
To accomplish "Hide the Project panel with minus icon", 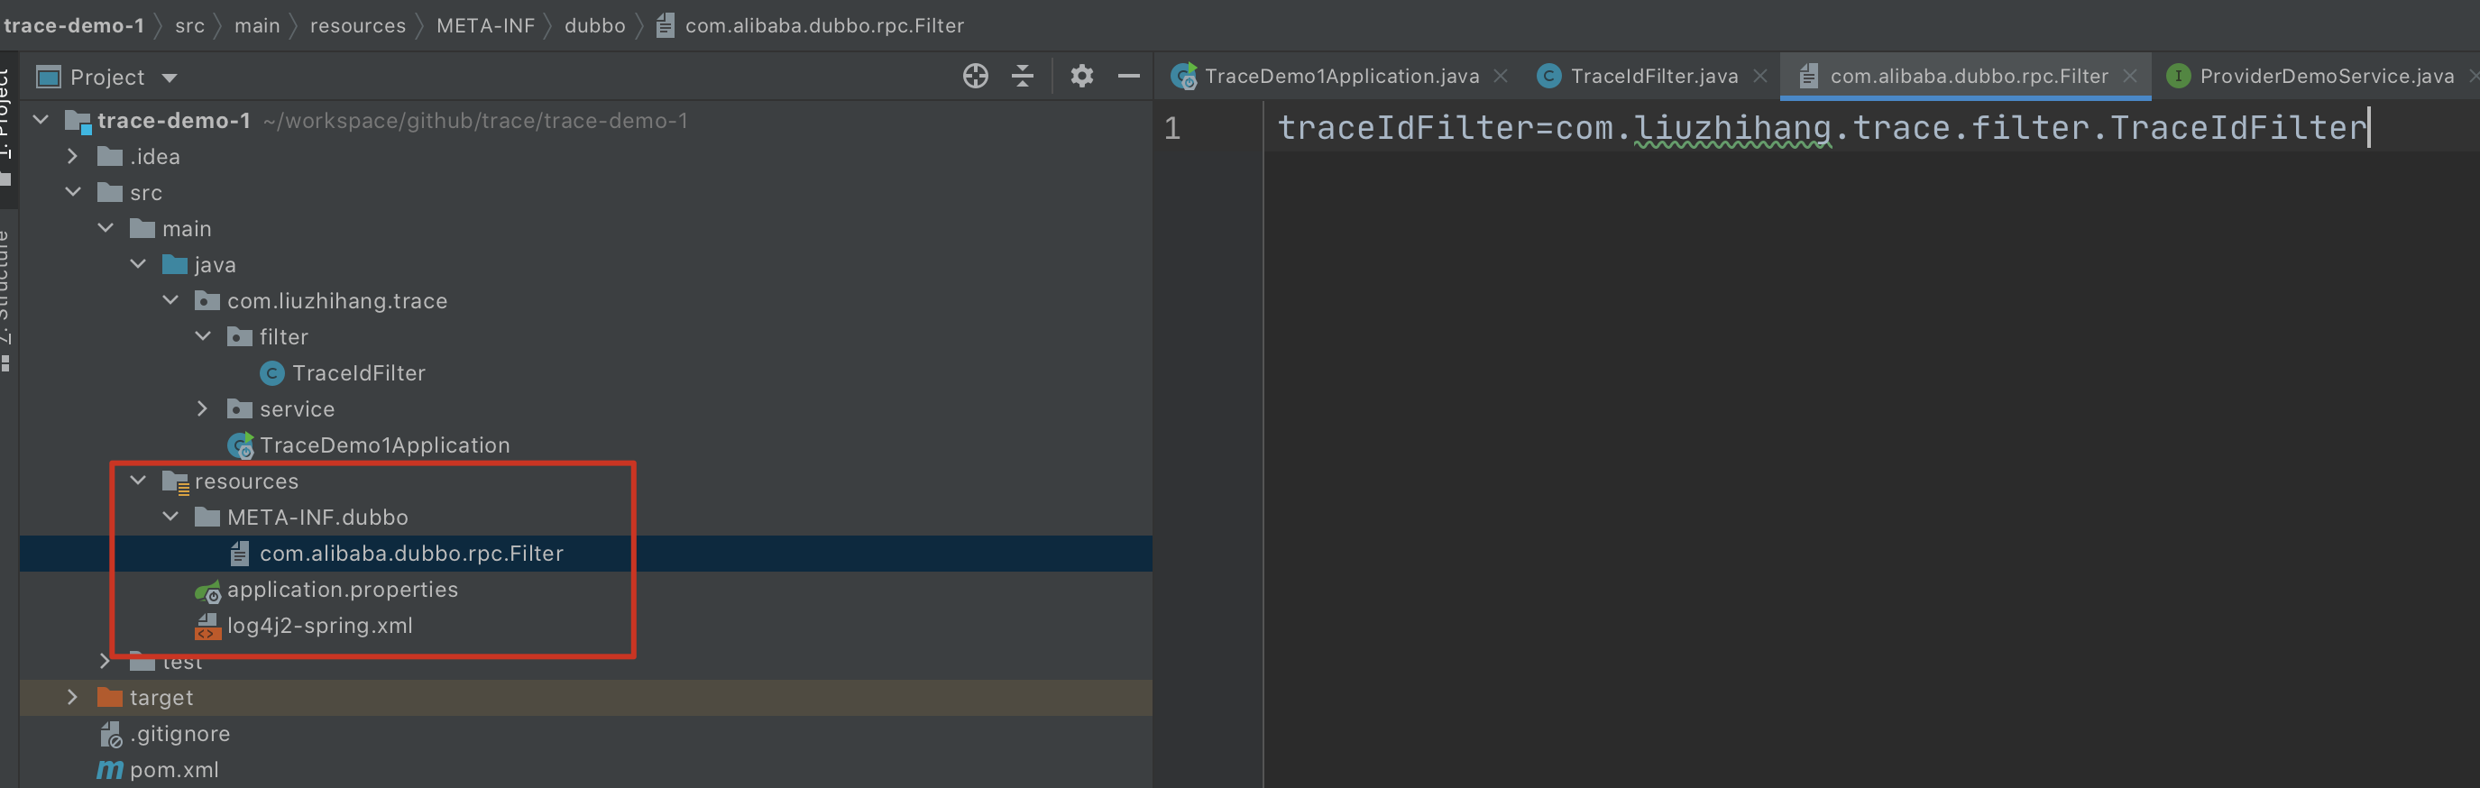I will click(x=1128, y=76).
